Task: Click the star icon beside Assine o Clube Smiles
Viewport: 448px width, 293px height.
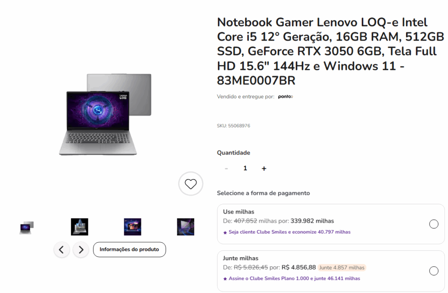Action: pyautogui.click(x=224, y=279)
